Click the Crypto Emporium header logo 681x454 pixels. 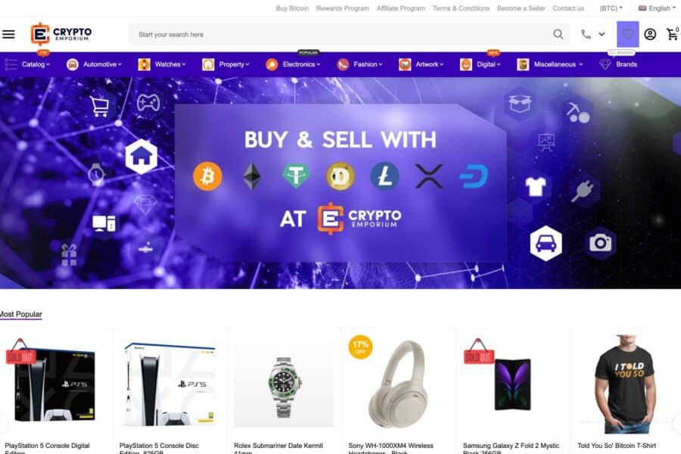coord(61,34)
